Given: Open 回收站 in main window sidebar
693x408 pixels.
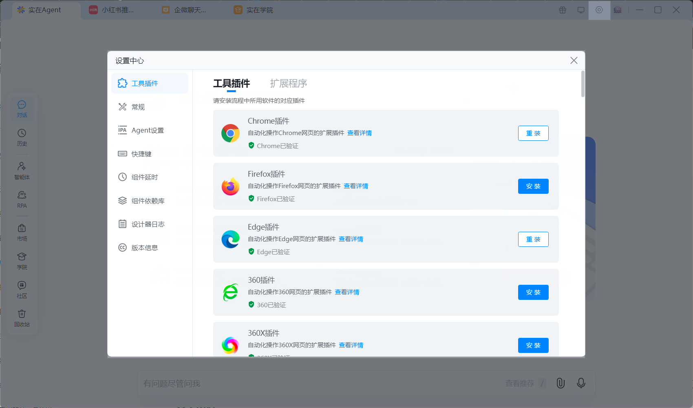Looking at the screenshot, I should pyautogui.click(x=22, y=318).
